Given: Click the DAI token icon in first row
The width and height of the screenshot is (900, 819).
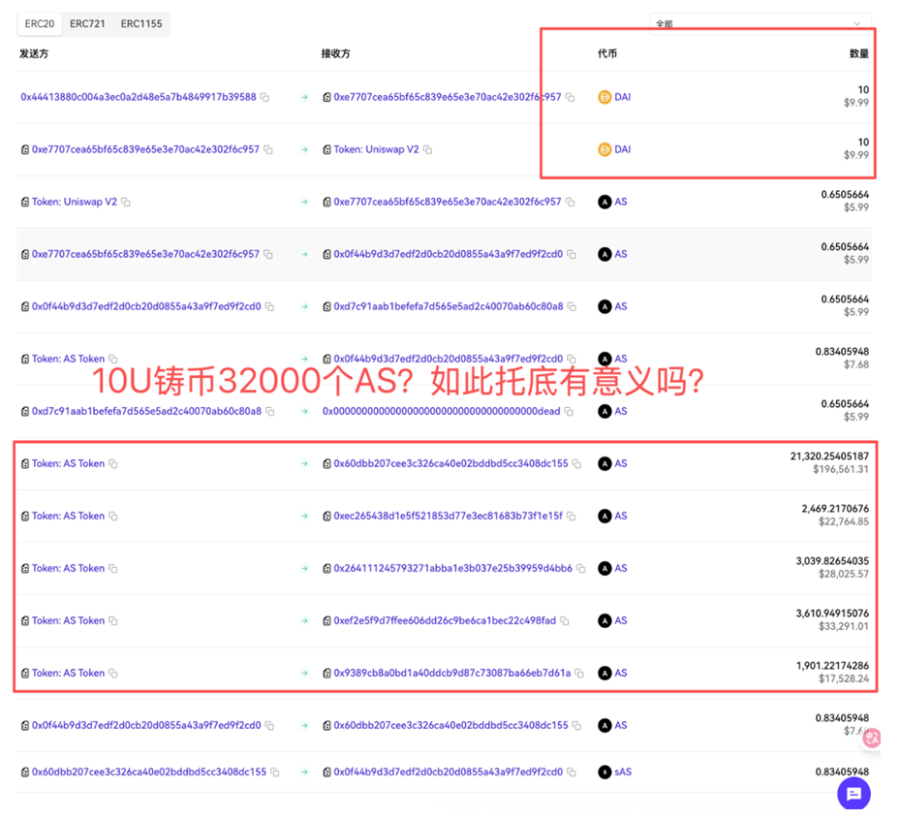Looking at the screenshot, I should tap(605, 97).
